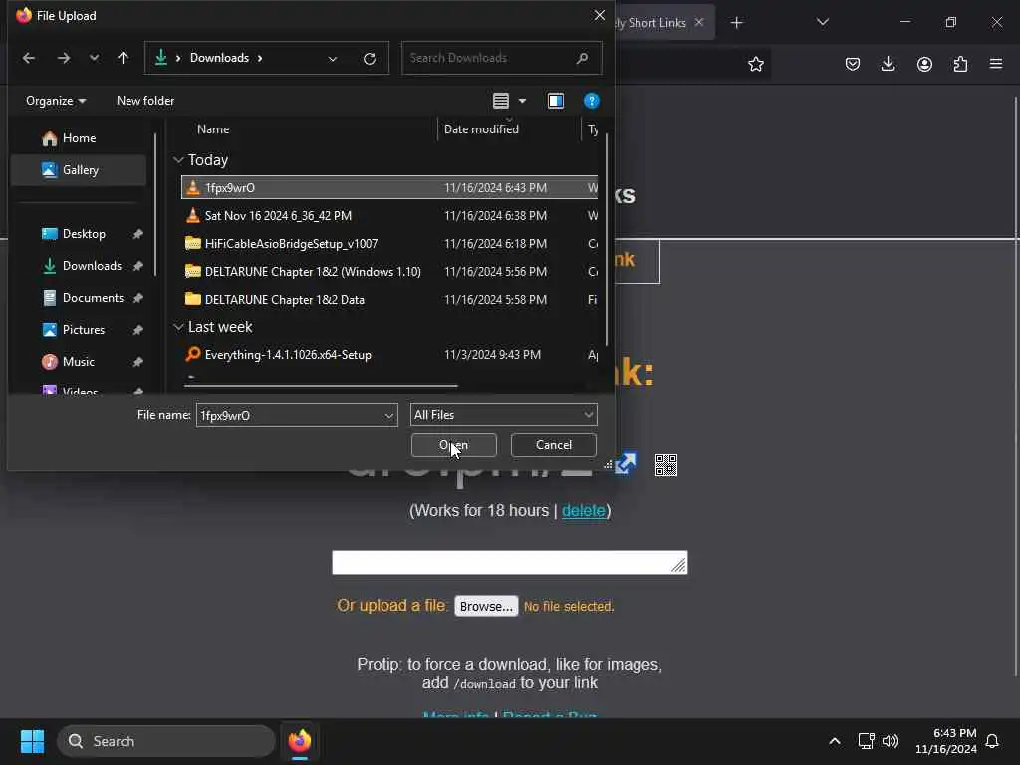Open Firefox account icon
Screen dimensions: 1020x765
tap(924, 64)
